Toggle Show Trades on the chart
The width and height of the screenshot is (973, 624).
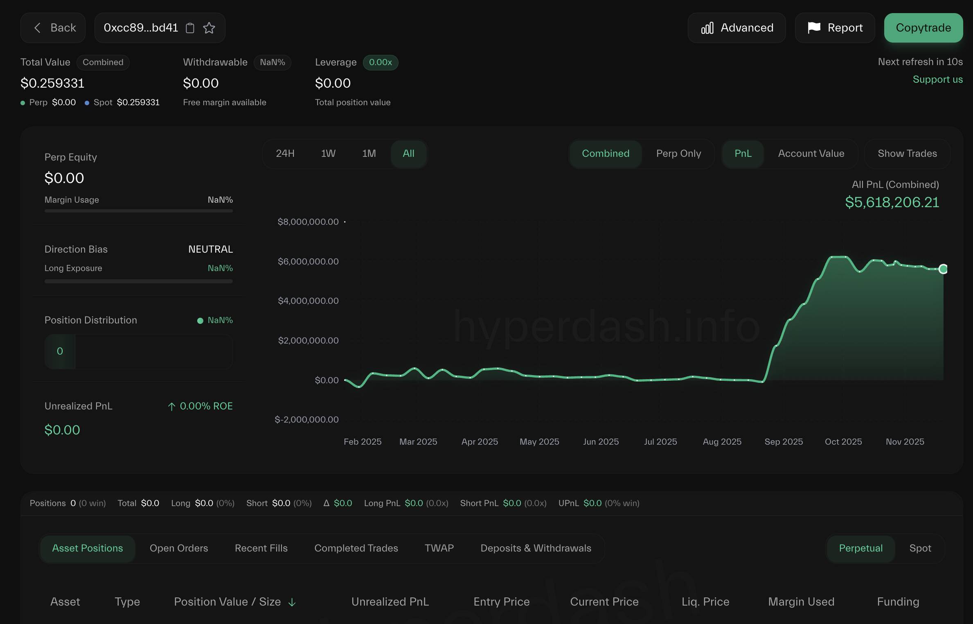[x=907, y=154]
